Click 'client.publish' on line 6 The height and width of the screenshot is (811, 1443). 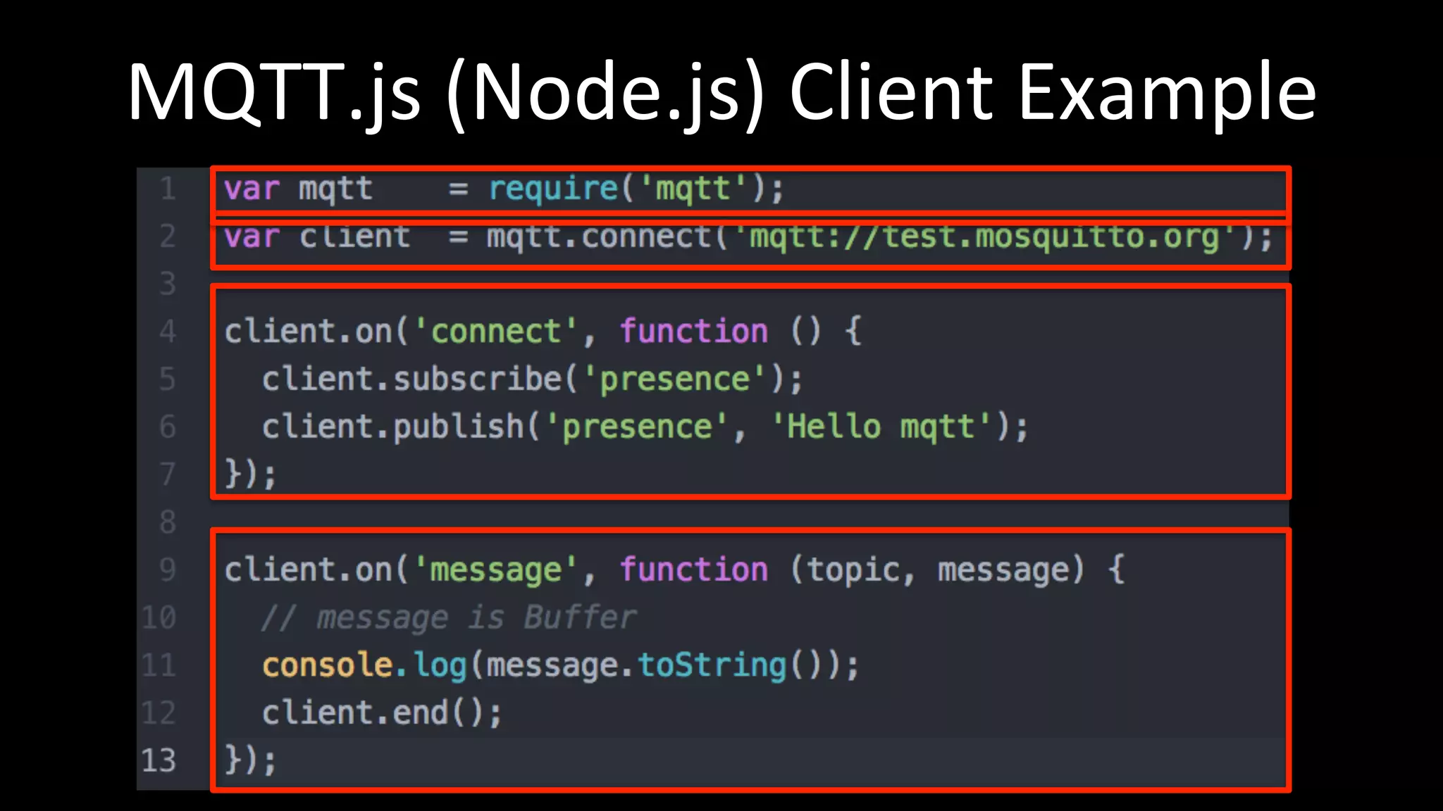click(x=393, y=427)
